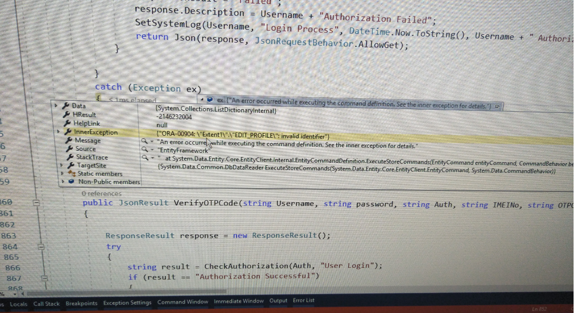
Task: Click the SetSystemLog call in code
Action: tap(168, 23)
